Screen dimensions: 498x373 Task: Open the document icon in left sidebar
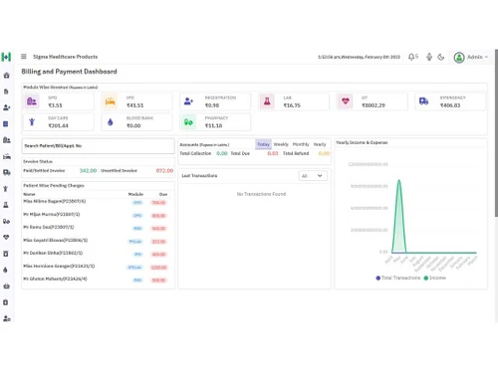coord(6,92)
